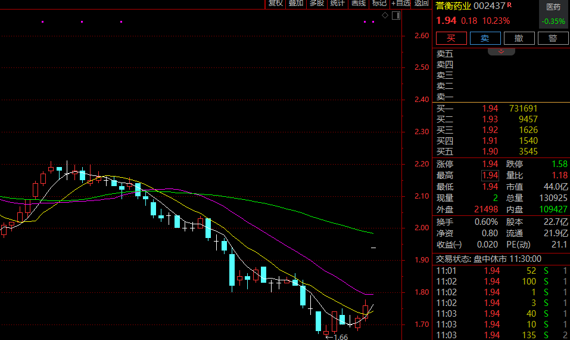Click the red R badge beside stock code

point(509,5)
